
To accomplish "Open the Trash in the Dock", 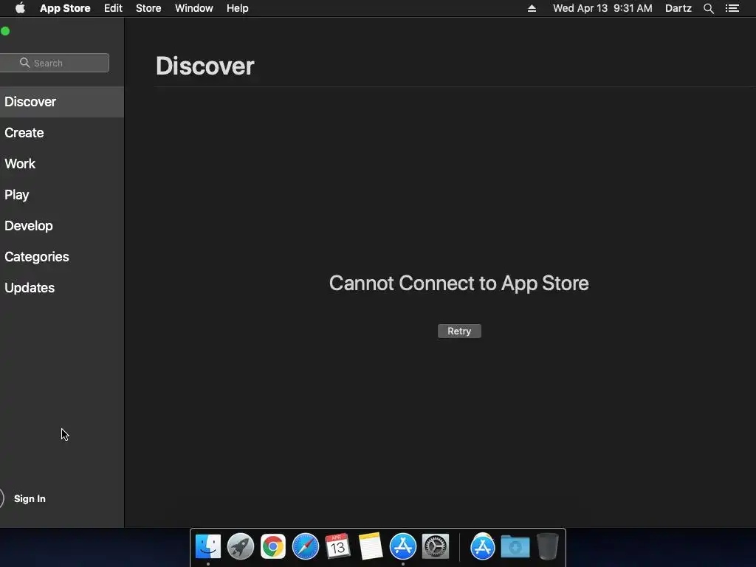I will [x=548, y=546].
